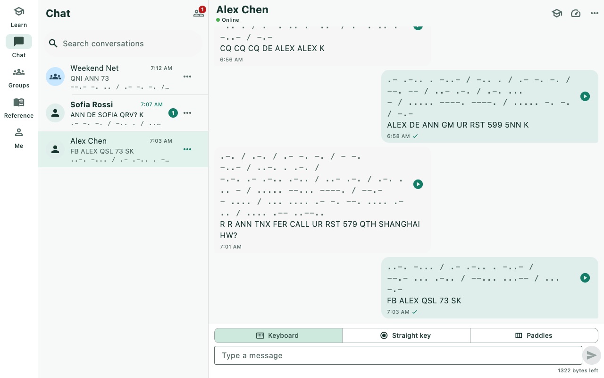
Task: Click the unread badge on Sofia Rossi
Action: (173, 113)
